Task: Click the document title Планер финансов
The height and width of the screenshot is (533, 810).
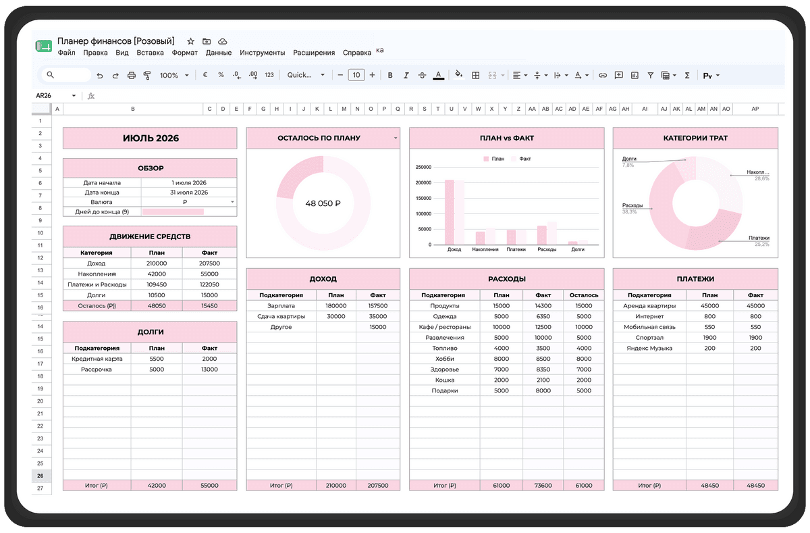Action: (116, 41)
